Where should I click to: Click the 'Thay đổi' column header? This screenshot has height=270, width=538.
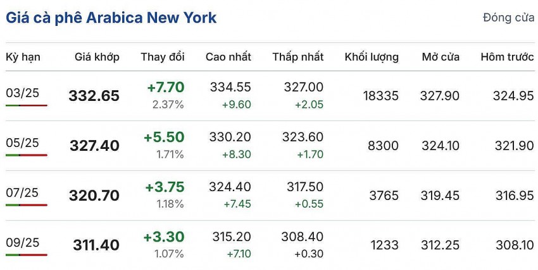(163, 57)
